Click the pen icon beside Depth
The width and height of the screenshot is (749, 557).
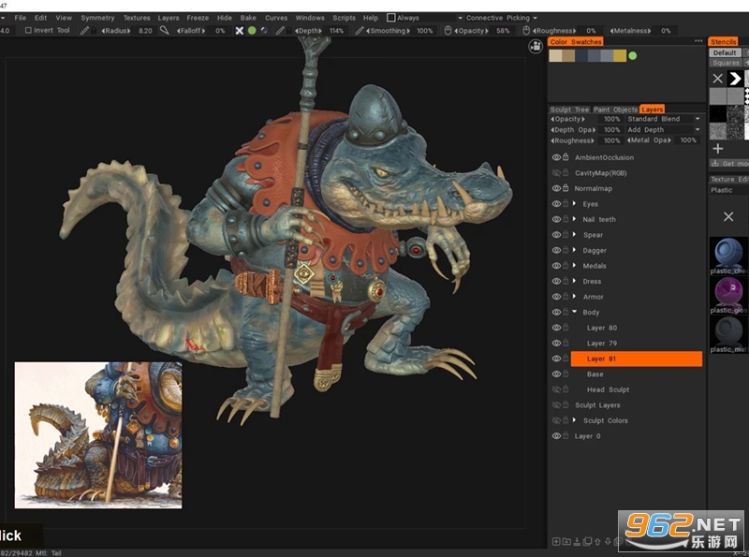[280, 31]
